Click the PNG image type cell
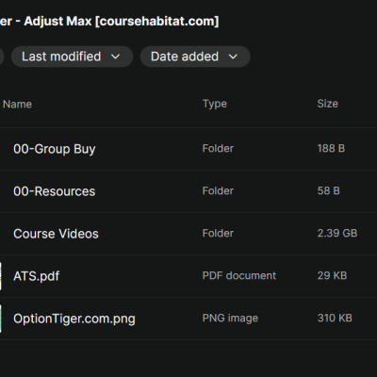Viewport: 377px width, 377px height. point(230,319)
